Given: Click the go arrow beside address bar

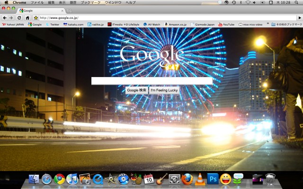Looking at the screenshot, I should pos(300,18).
